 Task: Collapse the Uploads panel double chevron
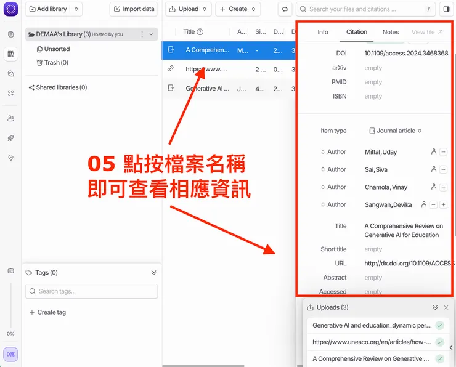(435, 307)
